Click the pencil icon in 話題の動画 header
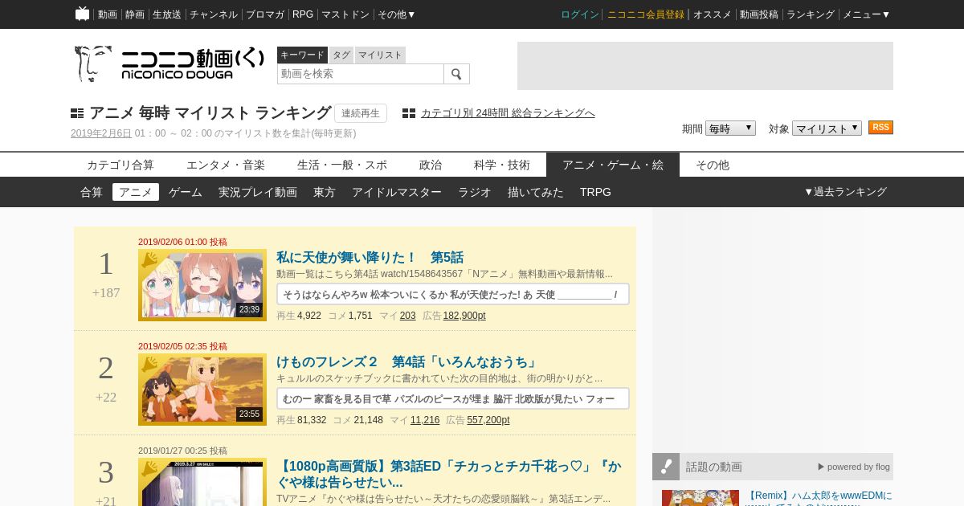This screenshot has height=506, width=964. 666,466
